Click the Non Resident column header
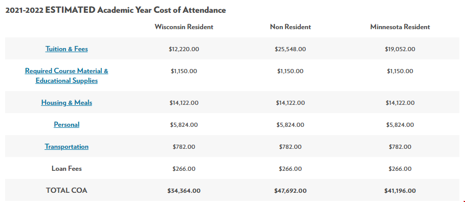Image resolution: width=465 pixels, height=202 pixels. (x=291, y=27)
